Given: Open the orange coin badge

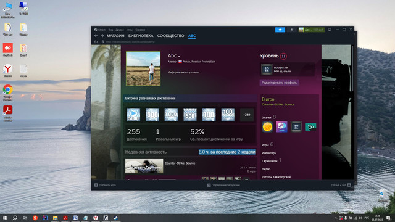Looking at the screenshot, I should point(267,126).
